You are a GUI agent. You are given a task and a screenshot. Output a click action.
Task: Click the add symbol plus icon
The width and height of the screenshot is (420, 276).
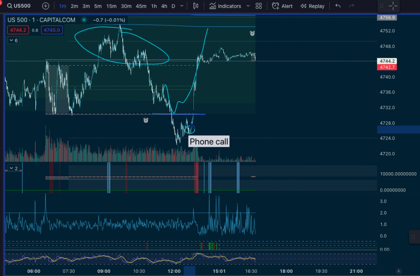(46, 6)
